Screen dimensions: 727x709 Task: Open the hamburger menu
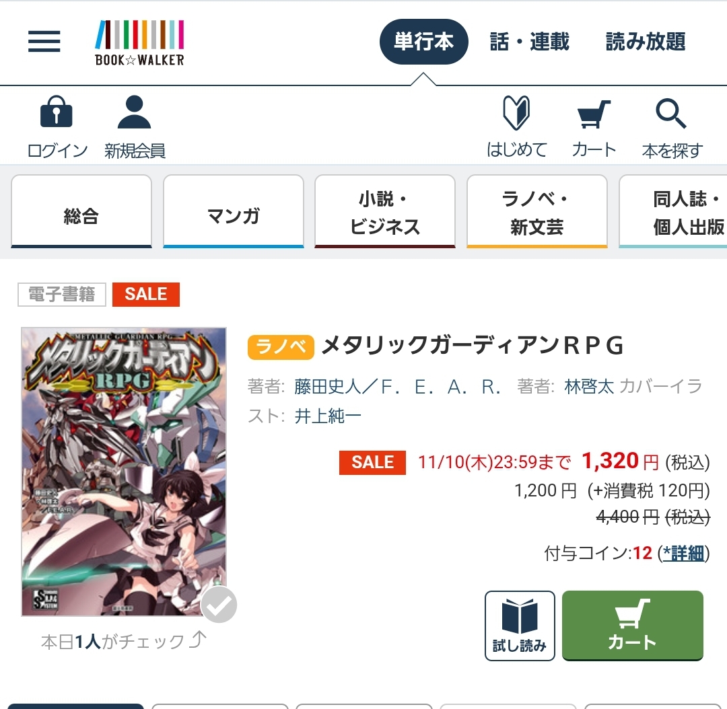(44, 41)
